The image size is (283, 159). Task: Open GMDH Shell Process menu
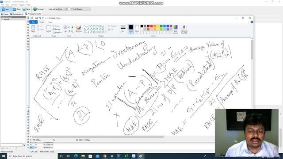pos(15,5)
